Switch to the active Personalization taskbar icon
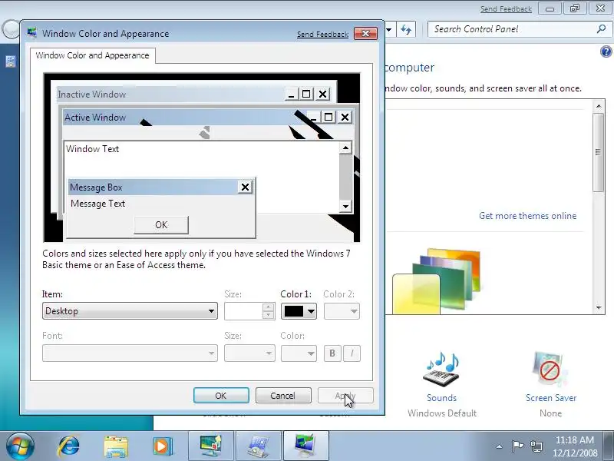 click(x=305, y=446)
